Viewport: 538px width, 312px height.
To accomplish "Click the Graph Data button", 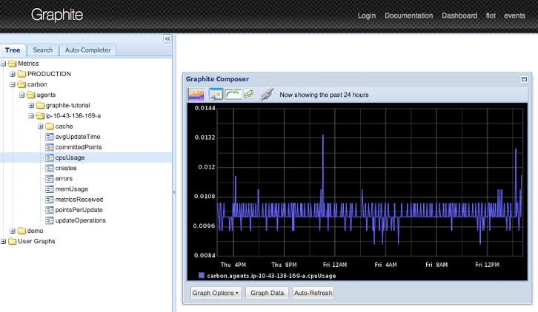I will (267, 294).
